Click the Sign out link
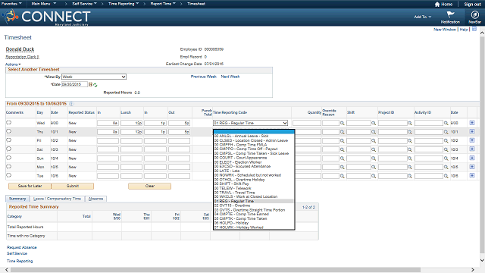The image size is (485, 273). [472, 5]
